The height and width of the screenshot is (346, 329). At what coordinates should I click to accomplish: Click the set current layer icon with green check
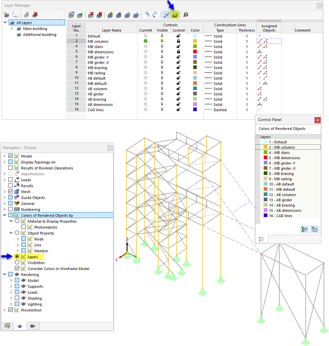point(80,15)
